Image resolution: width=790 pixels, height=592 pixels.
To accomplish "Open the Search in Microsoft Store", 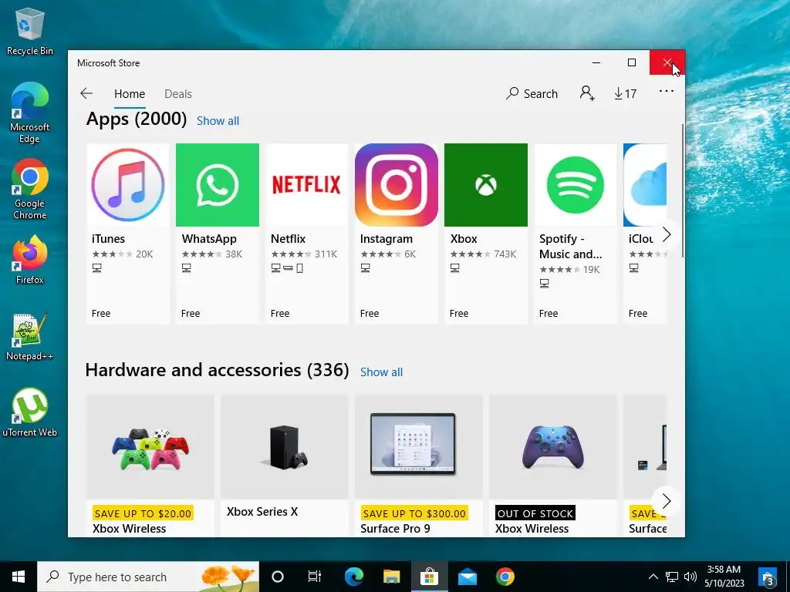I will coord(532,93).
